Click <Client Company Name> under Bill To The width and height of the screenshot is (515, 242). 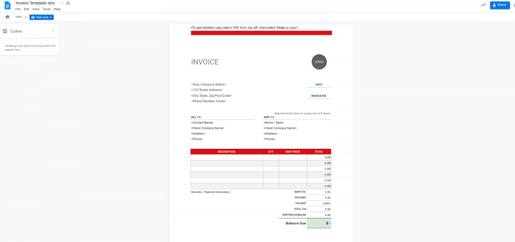pos(208,128)
